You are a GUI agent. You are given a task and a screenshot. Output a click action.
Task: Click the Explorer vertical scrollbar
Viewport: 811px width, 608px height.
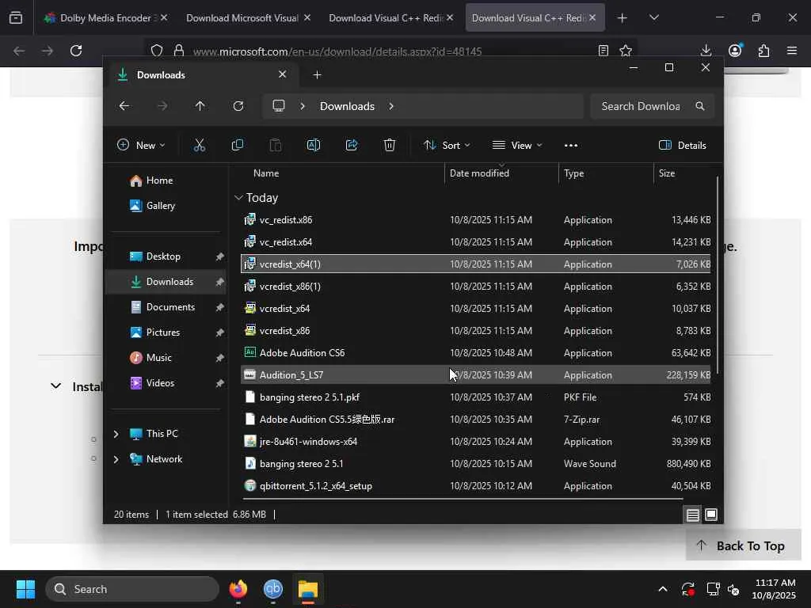pyautogui.click(x=718, y=275)
